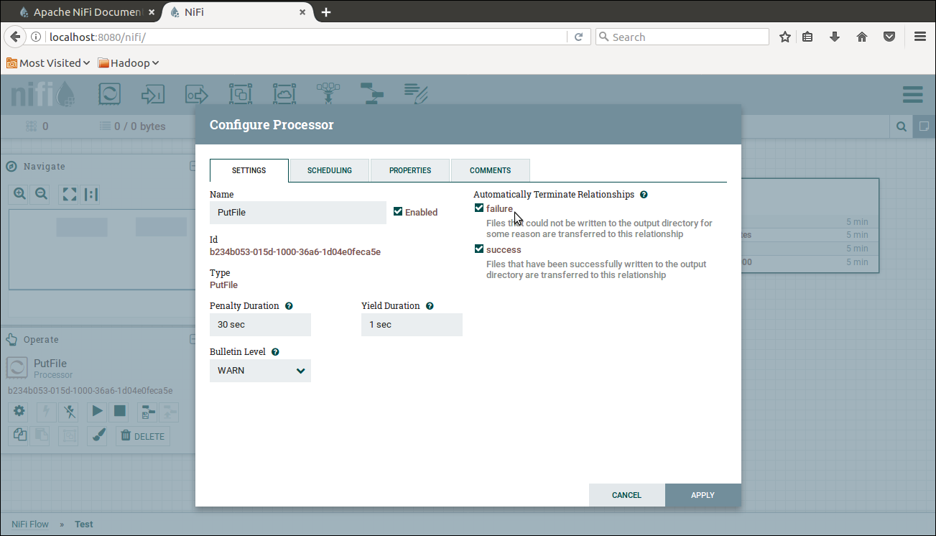Screen dimensions: 936x536
Task: Select the Output Port icon on the toolbar
Action: click(196, 93)
